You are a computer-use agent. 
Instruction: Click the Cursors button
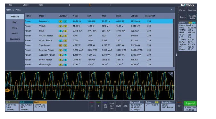click(183, 10)
